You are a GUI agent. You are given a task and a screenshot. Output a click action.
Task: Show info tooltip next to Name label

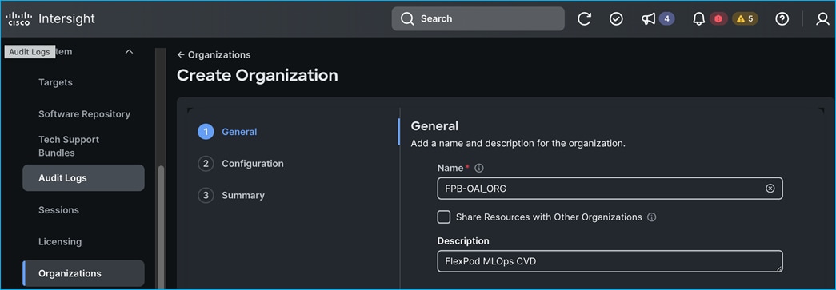[478, 168]
